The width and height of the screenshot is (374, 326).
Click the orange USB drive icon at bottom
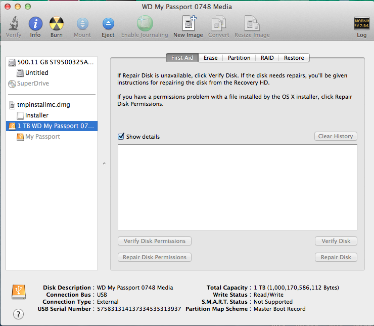pos(19,292)
